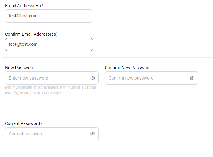This screenshot has height=157, width=213.
Task: Click the Confirm New Password label
Action: [128, 68]
